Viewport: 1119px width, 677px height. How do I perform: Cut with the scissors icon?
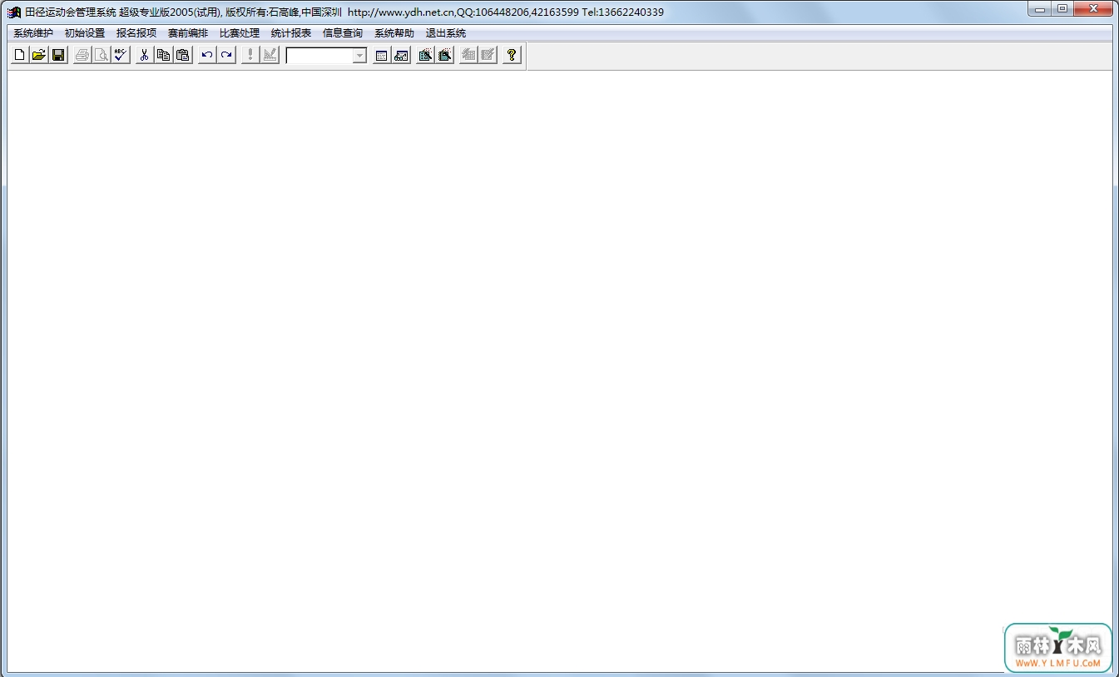pos(145,56)
